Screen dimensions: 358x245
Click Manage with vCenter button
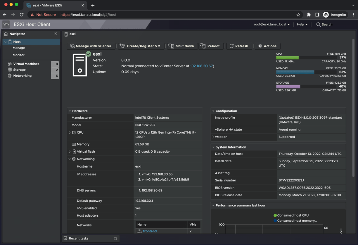pyautogui.click(x=91, y=46)
